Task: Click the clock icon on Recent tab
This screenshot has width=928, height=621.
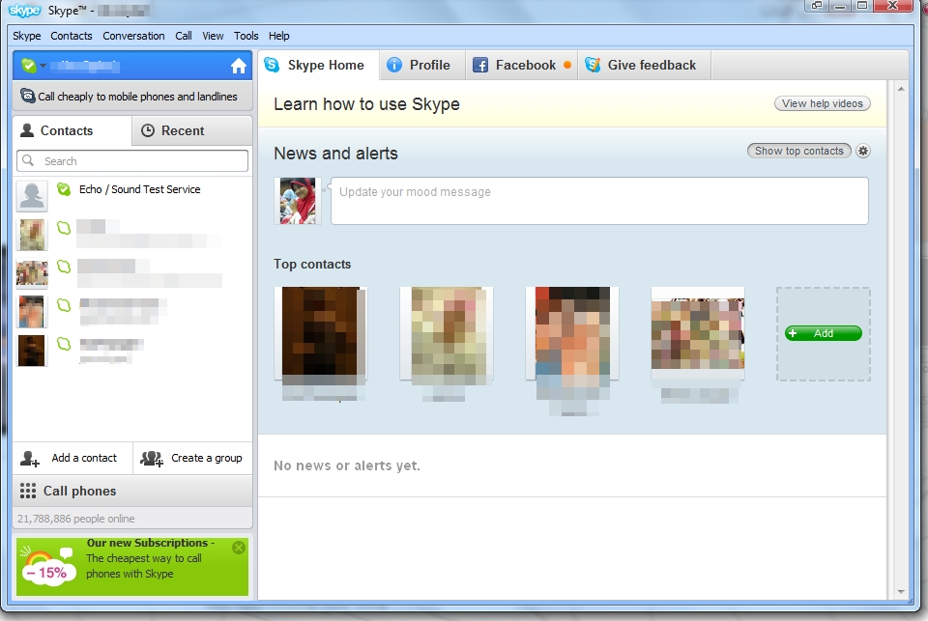Action: (x=148, y=130)
